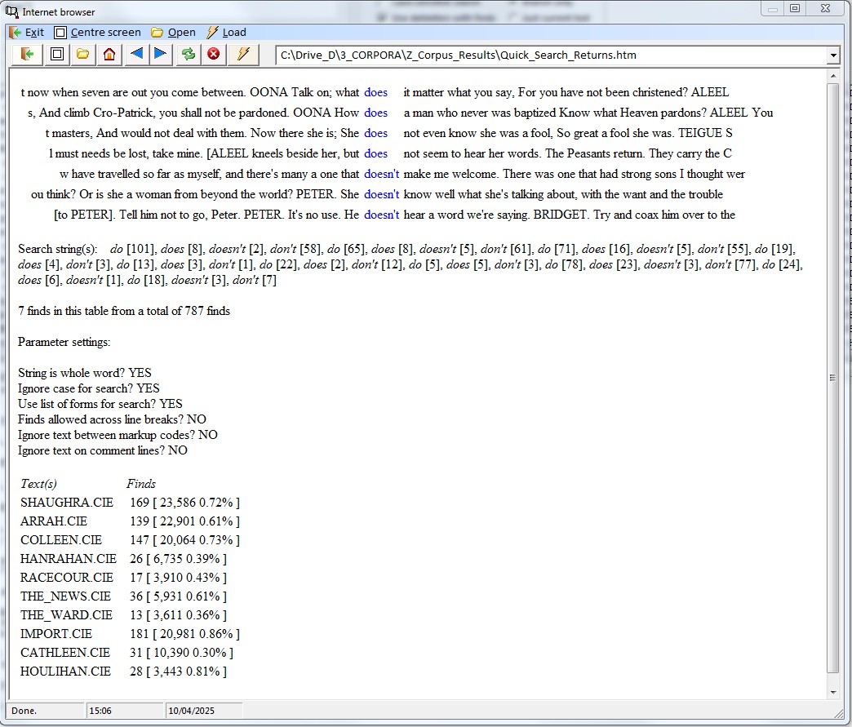Viewport: 852px width, 727px height.
Task: Click the vertical scrollbar thumb
Action: click(x=832, y=377)
